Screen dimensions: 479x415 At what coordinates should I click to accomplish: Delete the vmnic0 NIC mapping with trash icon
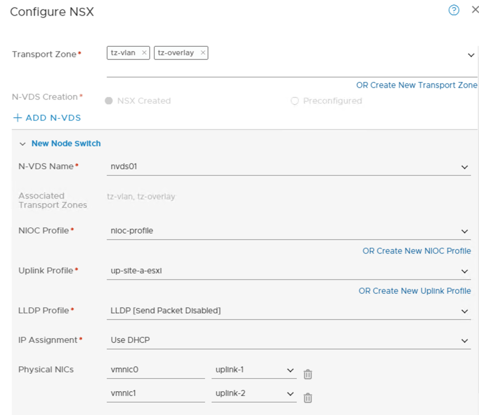[307, 374]
